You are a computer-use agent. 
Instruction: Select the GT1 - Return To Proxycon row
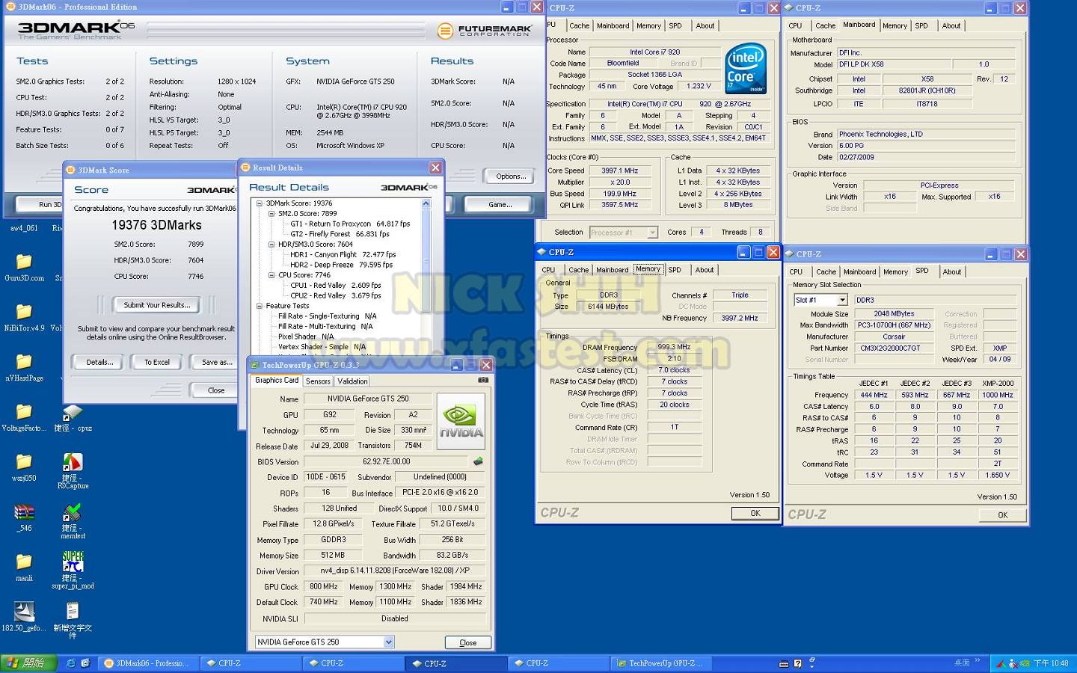(x=350, y=224)
